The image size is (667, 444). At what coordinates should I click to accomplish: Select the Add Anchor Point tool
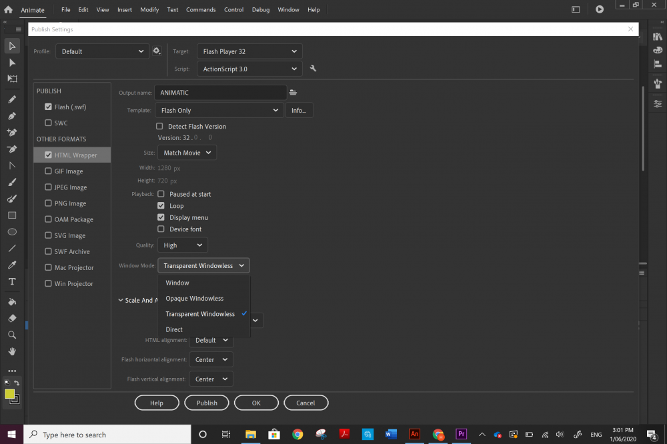[12, 133]
